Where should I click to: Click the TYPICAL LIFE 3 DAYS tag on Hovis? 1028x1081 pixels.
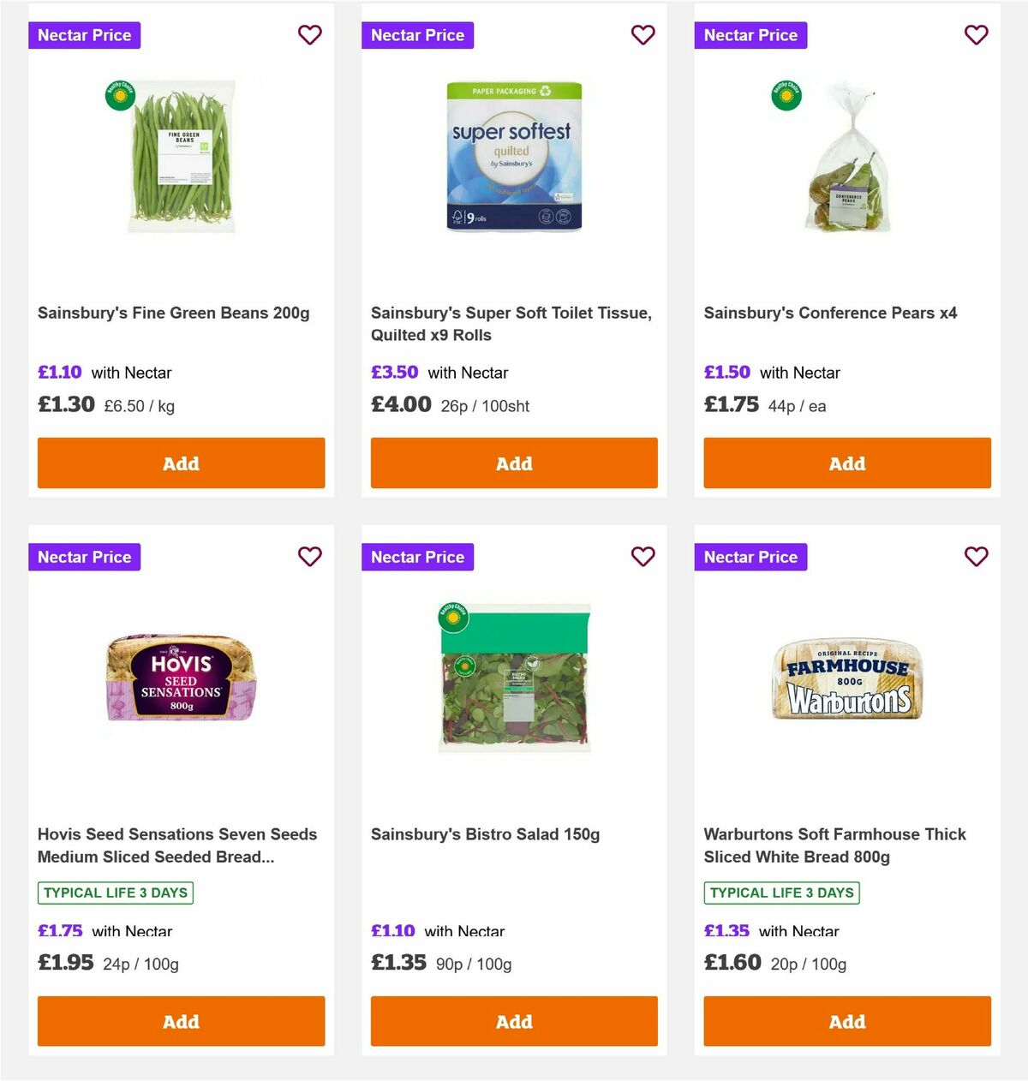115,893
